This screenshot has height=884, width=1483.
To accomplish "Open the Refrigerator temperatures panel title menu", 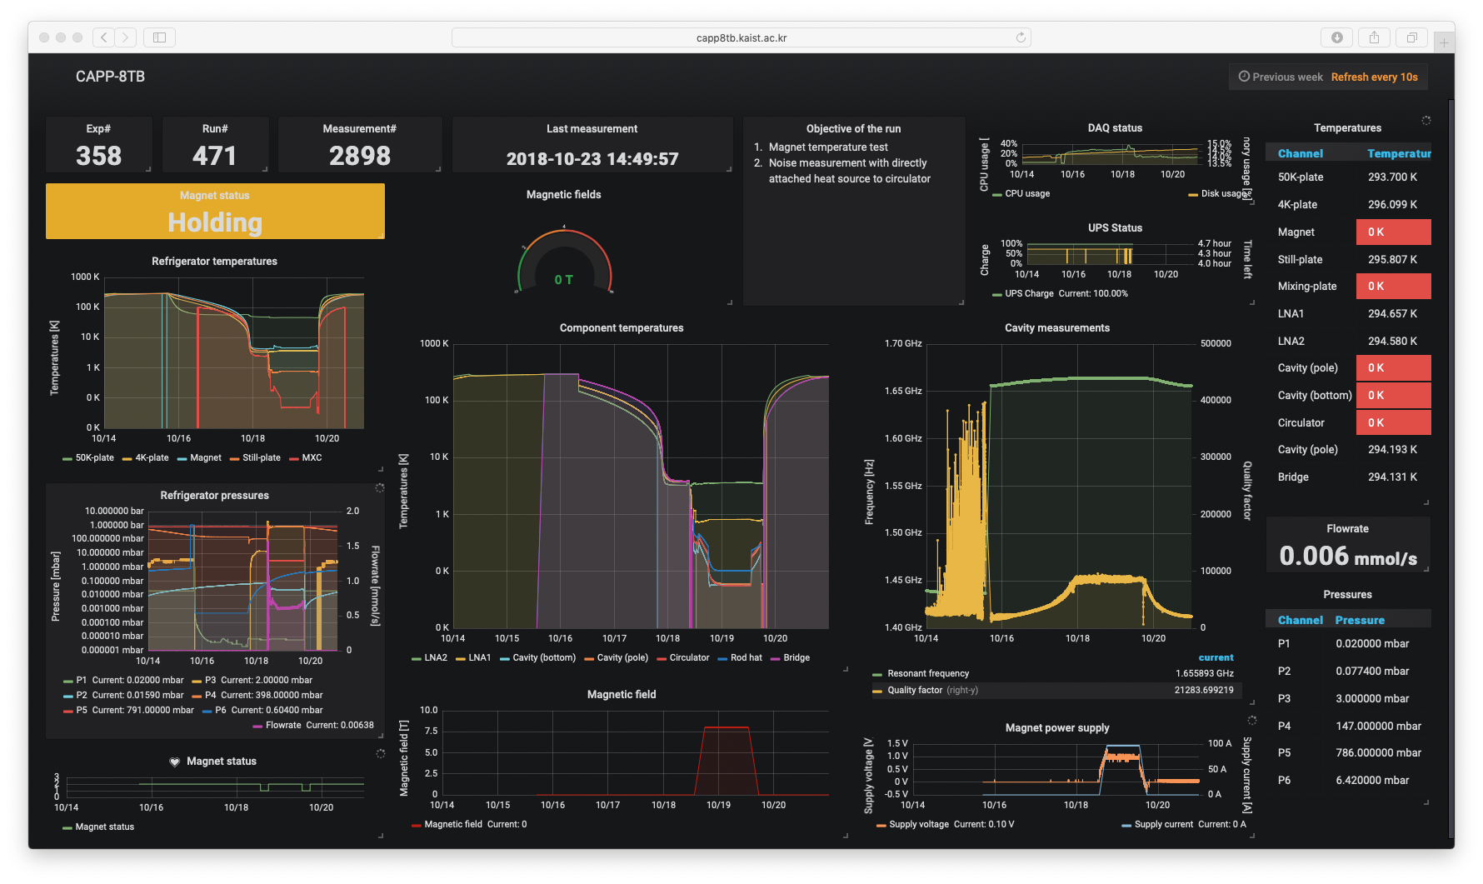I will (214, 262).
